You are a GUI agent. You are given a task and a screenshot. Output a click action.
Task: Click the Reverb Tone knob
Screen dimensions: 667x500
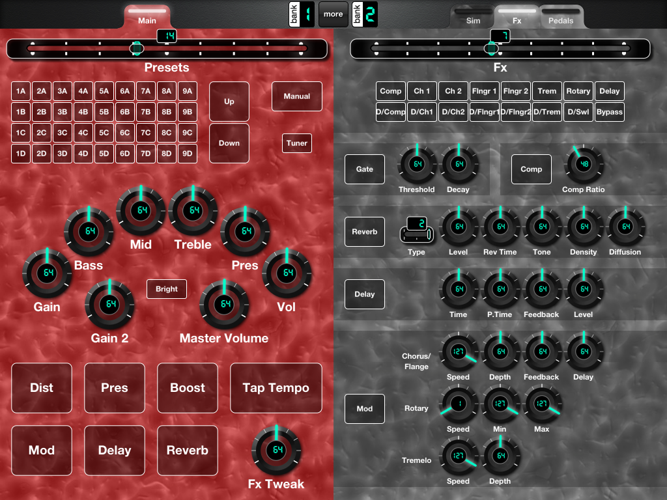(542, 227)
